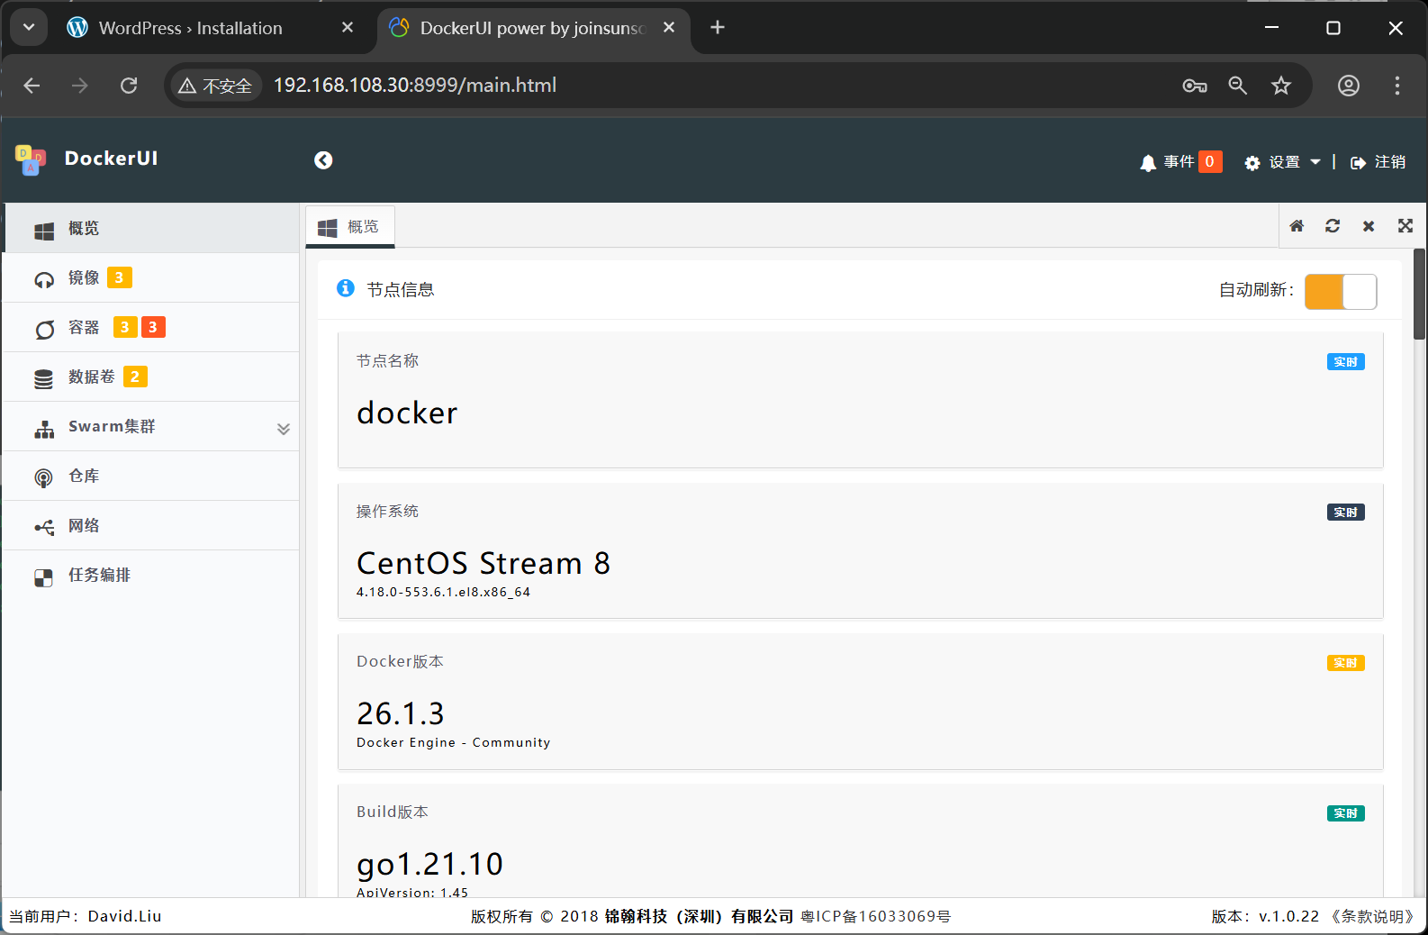Image resolution: width=1428 pixels, height=935 pixels.
Task: Open the 任务编排 orchestration sidebar item
Action: 150,576
